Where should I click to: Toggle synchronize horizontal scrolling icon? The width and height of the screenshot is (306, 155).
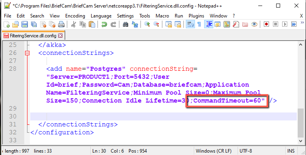(177, 24)
